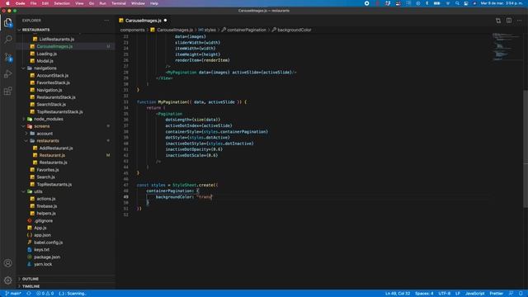The height and width of the screenshot is (297, 528).
Task: Open Run and Debug view
Action: click(8, 74)
